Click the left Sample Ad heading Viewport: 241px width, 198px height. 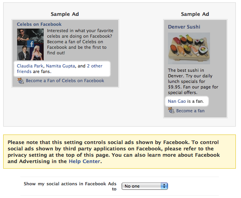[65, 14]
